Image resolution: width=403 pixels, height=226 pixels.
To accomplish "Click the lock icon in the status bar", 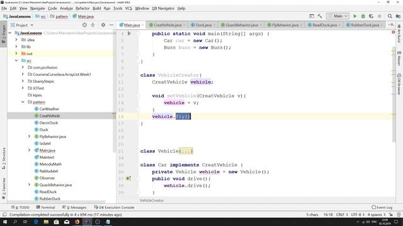I will pyautogui.click(x=390, y=215).
